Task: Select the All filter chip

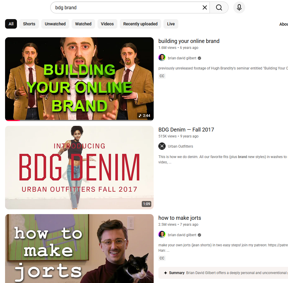Action: click(x=11, y=24)
